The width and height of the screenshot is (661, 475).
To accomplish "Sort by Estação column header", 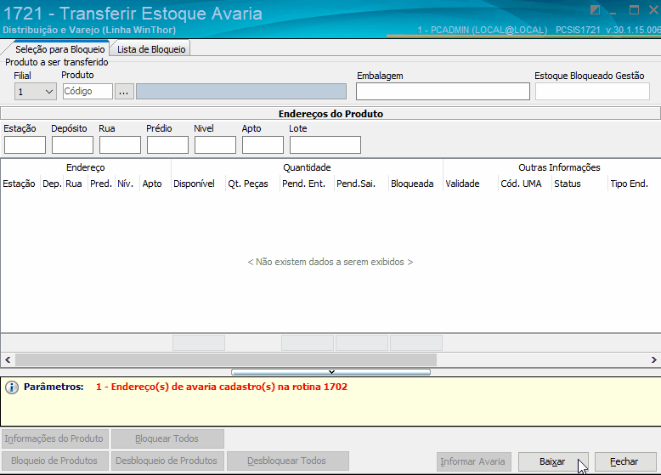I will (20, 184).
